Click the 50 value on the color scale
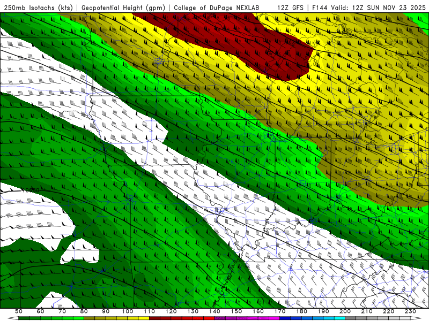This screenshot has height=321, width=429. coord(19,311)
